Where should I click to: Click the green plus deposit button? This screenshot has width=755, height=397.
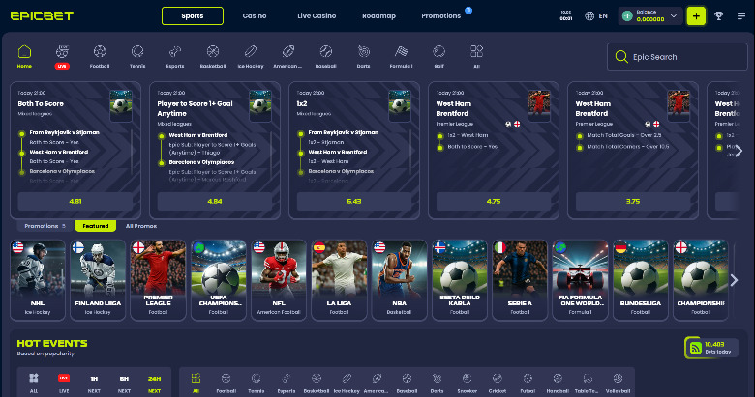point(696,15)
